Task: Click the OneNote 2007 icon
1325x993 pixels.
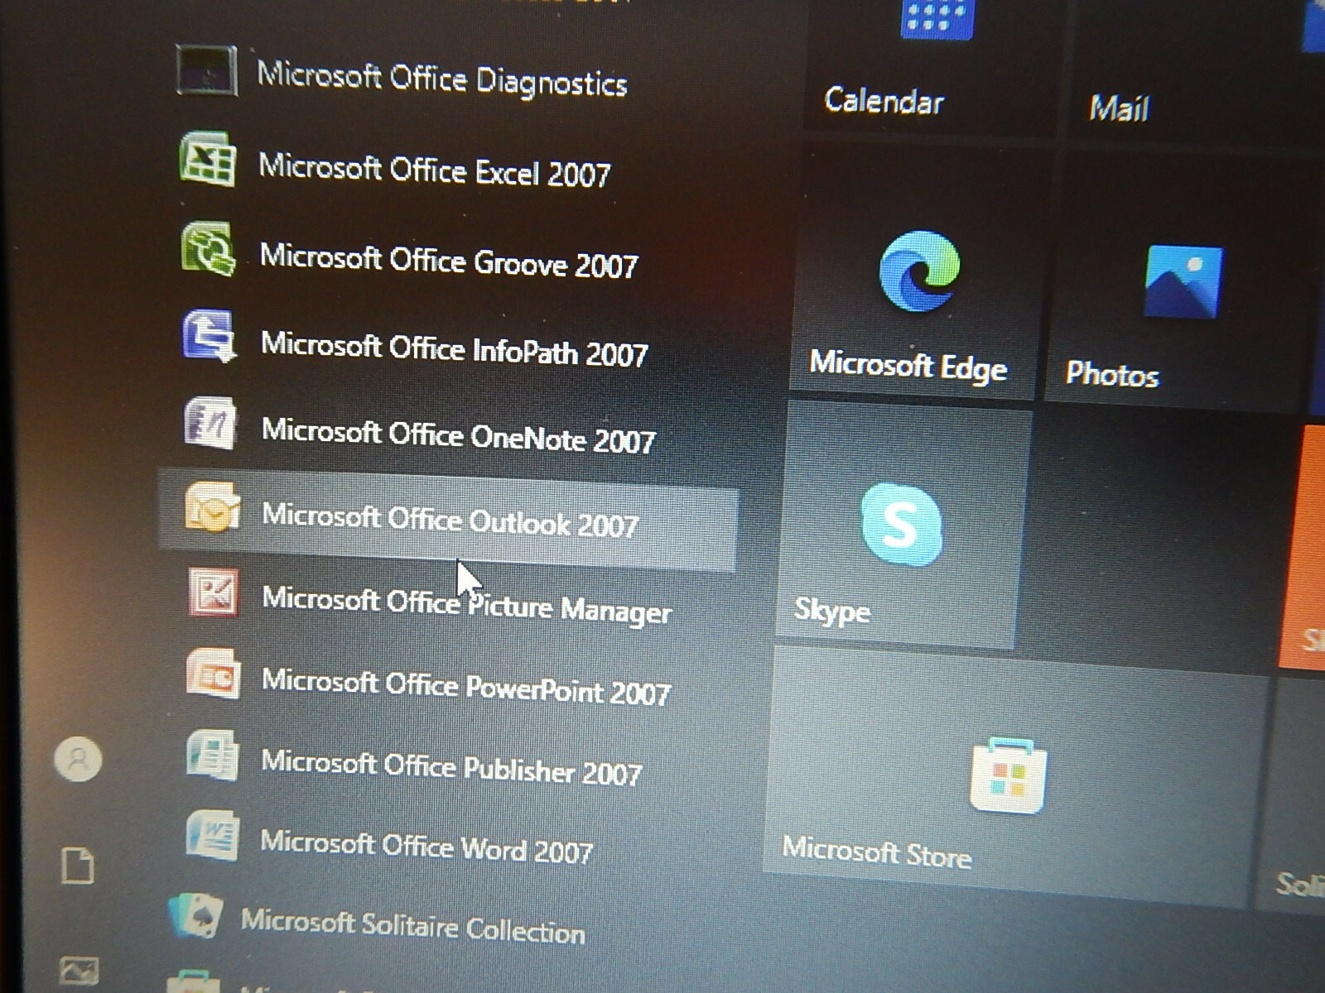Action: [210, 423]
